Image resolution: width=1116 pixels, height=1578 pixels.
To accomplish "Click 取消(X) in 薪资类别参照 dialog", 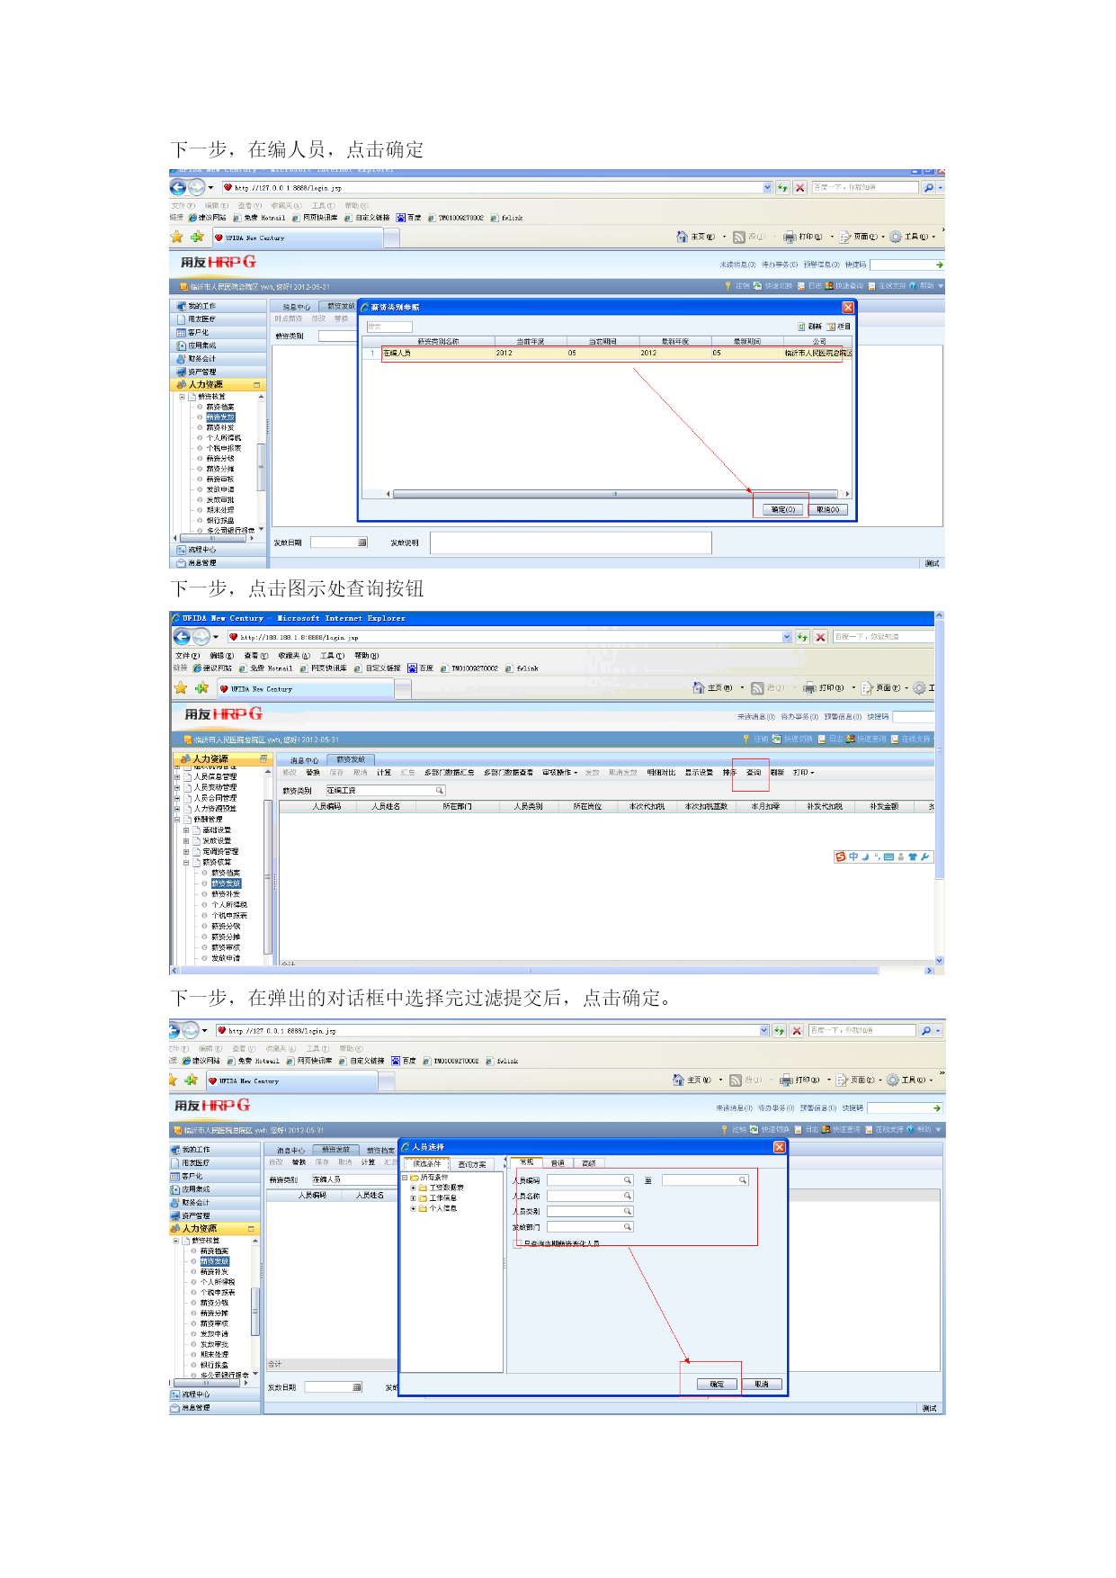I will [x=827, y=509].
